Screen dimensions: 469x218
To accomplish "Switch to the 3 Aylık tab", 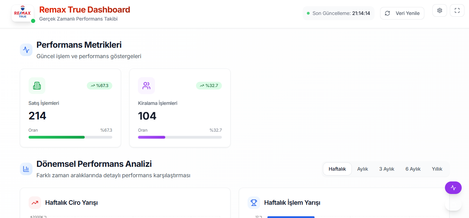I will click(x=387, y=169).
